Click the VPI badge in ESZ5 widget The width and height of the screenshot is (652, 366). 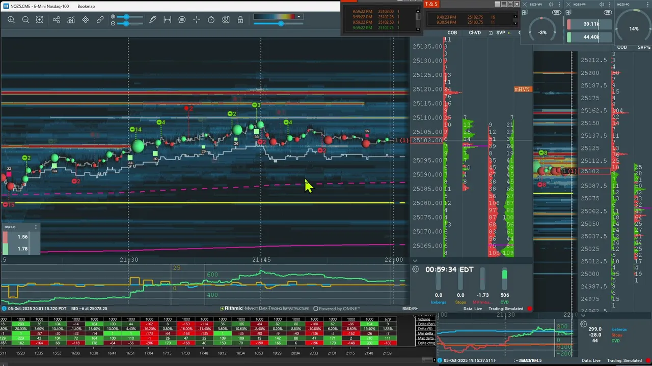point(557,12)
